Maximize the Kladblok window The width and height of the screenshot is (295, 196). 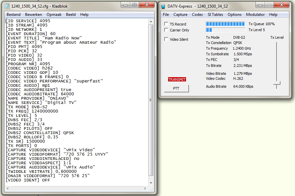click(134, 5)
